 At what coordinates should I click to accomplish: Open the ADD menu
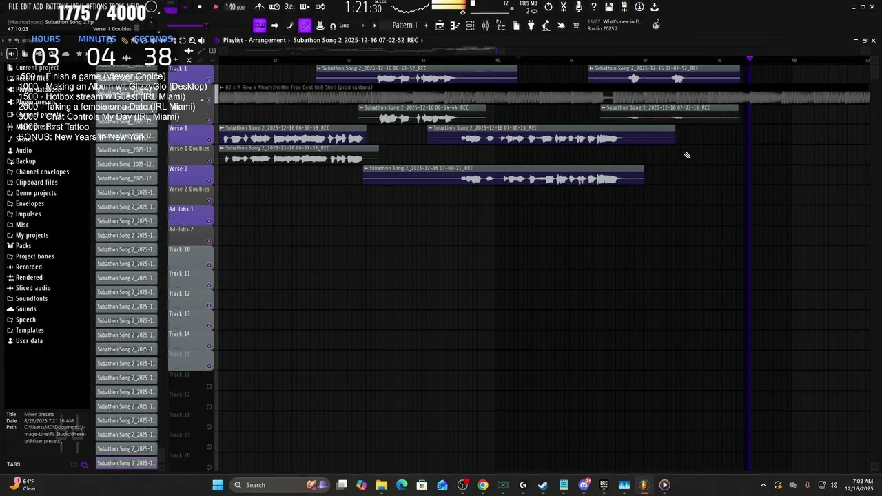pyautogui.click(x=37, y=6)
